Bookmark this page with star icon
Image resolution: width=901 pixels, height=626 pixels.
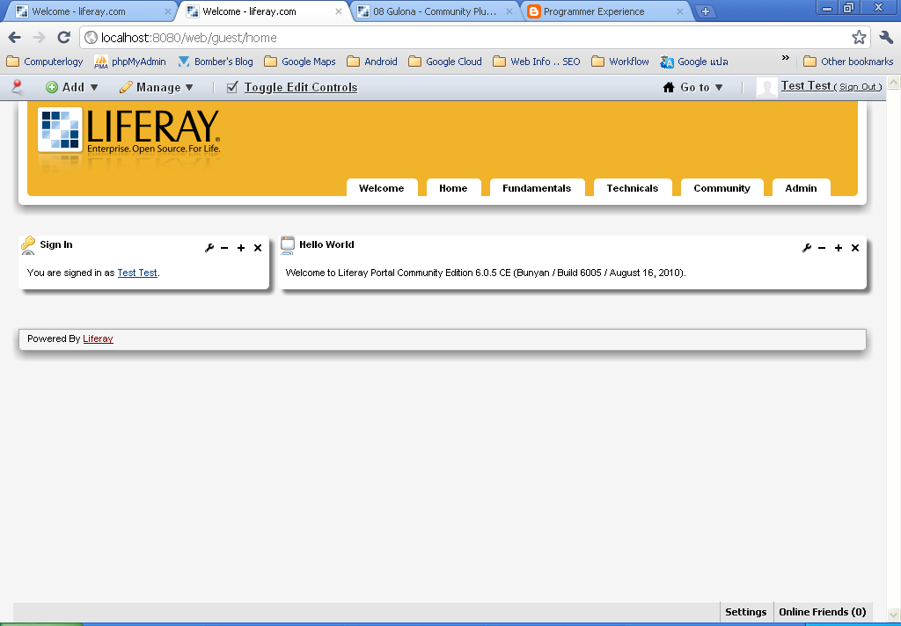click(x=859, y=38)
